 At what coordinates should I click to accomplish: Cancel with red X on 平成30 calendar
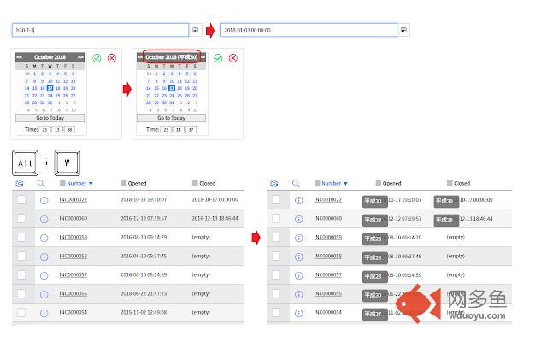click(233, 58)
